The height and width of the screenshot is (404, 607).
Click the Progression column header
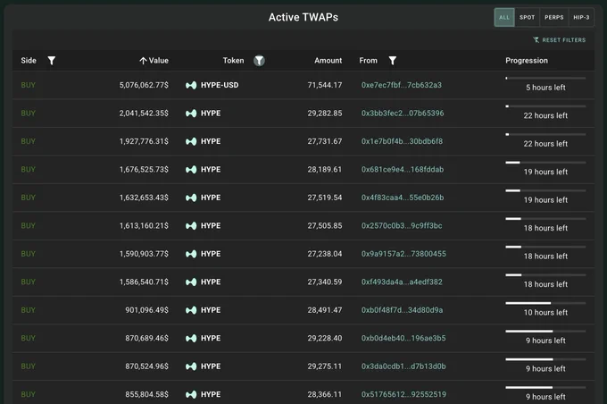tap(527, 61)
